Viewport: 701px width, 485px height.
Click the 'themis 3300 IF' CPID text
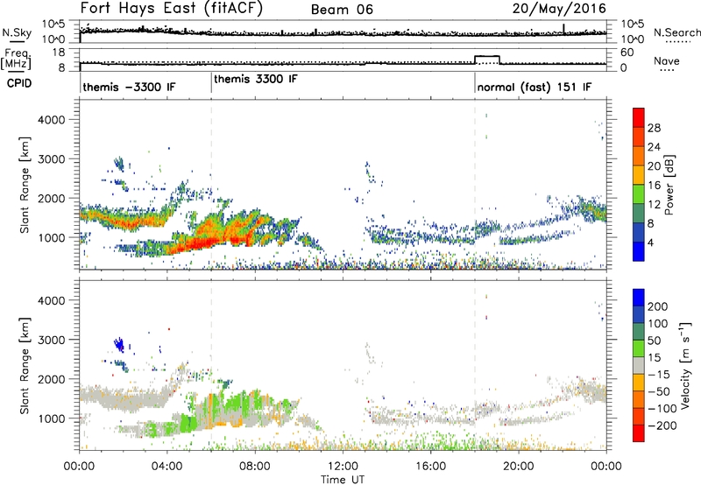(x=255, y=79)
